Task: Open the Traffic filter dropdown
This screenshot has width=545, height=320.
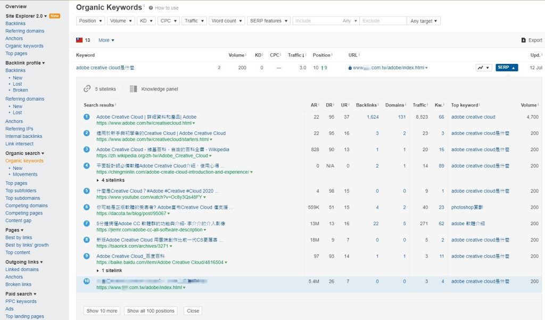Action: pyautogui.click(x=194, y=21)
